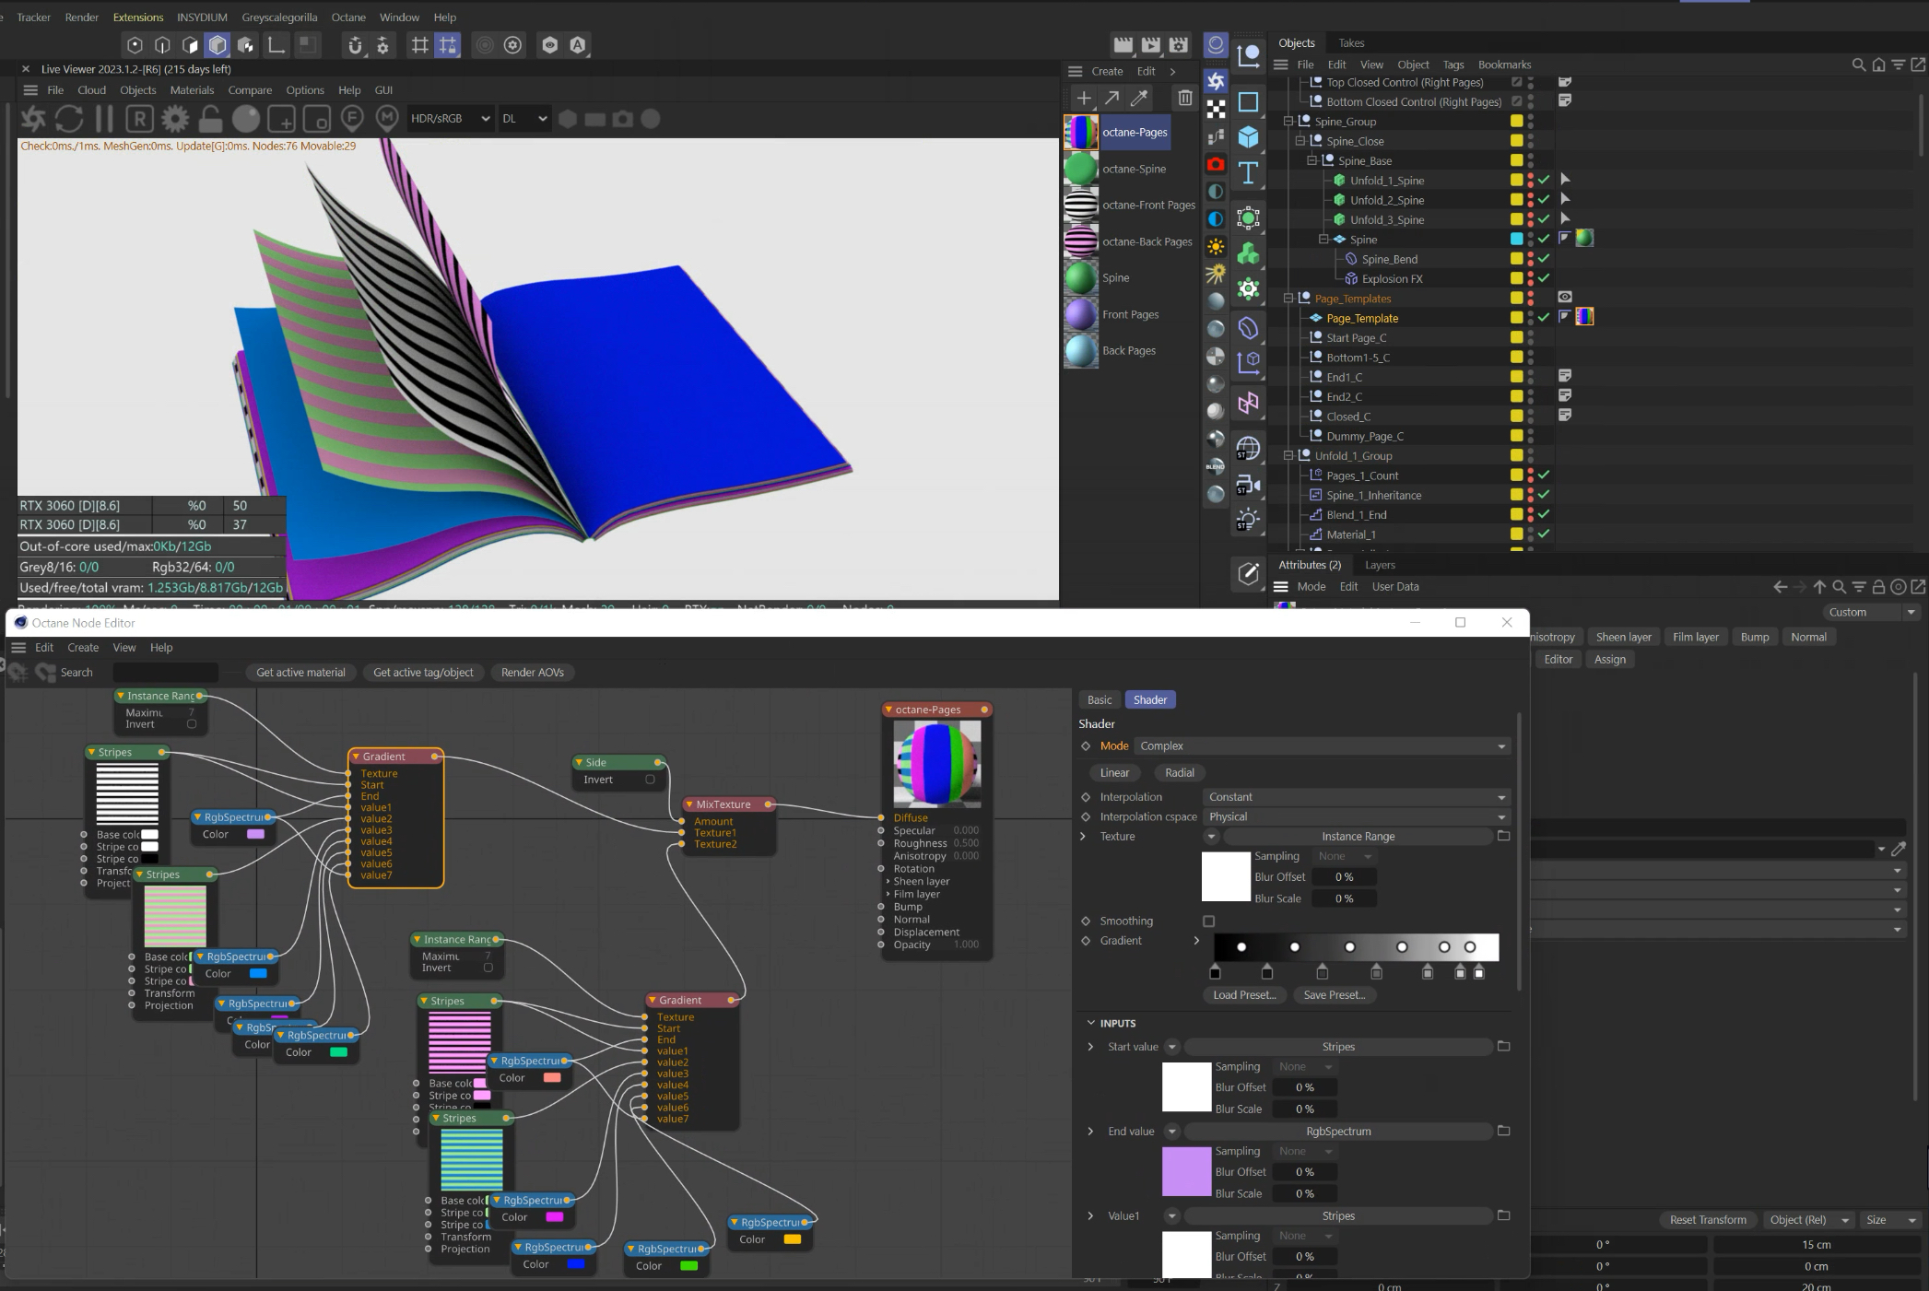1929x1291 pixels.
Task: Toggle the Smoothing checkbox in Shader panel
Action: 1208,921
